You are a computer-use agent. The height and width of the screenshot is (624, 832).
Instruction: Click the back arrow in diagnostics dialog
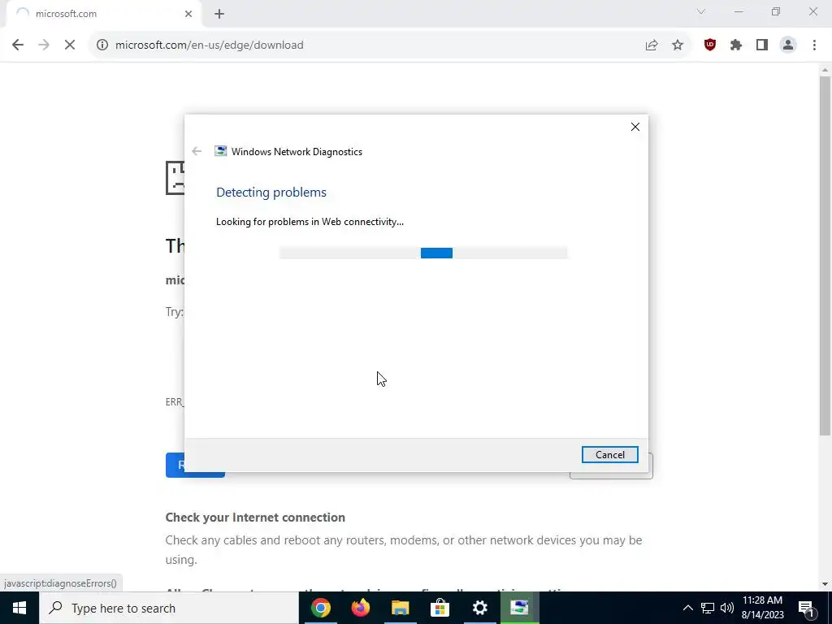[197, 151]
